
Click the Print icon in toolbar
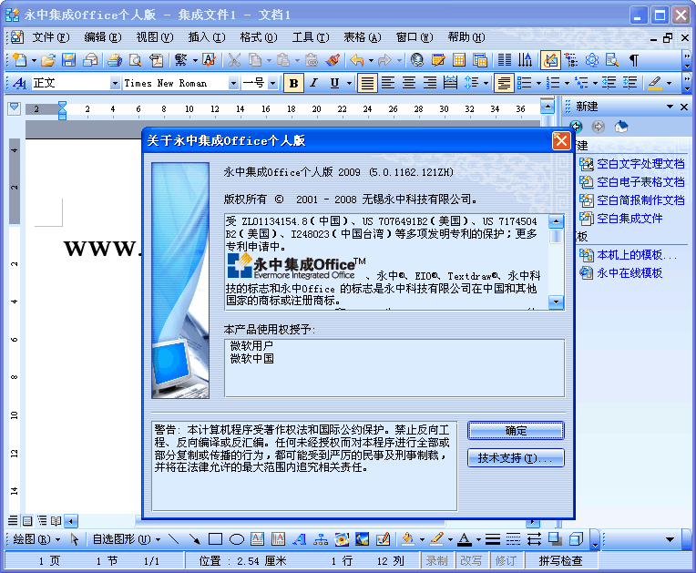(x=115, y=59)
